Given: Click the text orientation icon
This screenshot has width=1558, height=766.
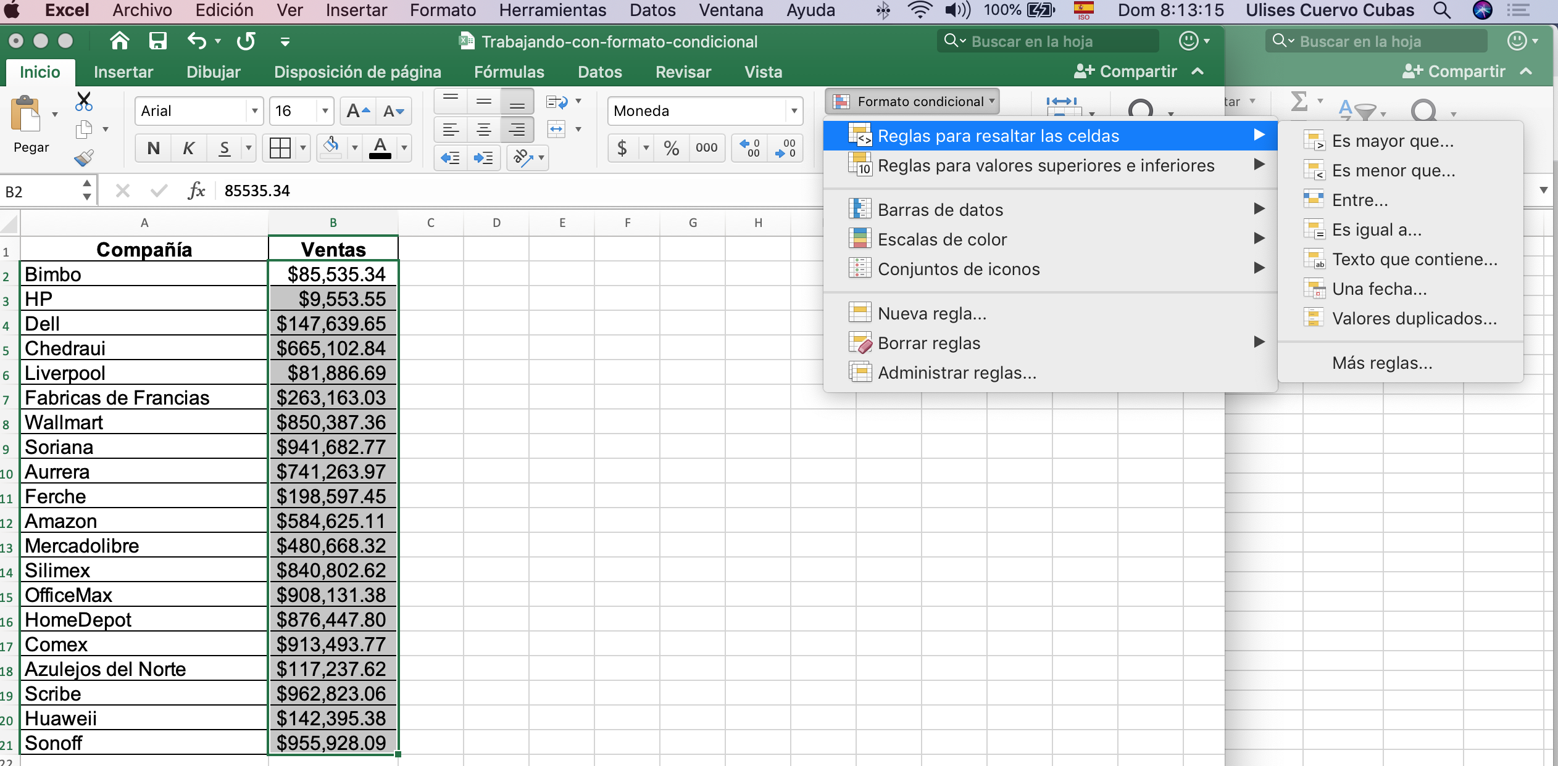Looking at the screenshot, I should 523,158.
